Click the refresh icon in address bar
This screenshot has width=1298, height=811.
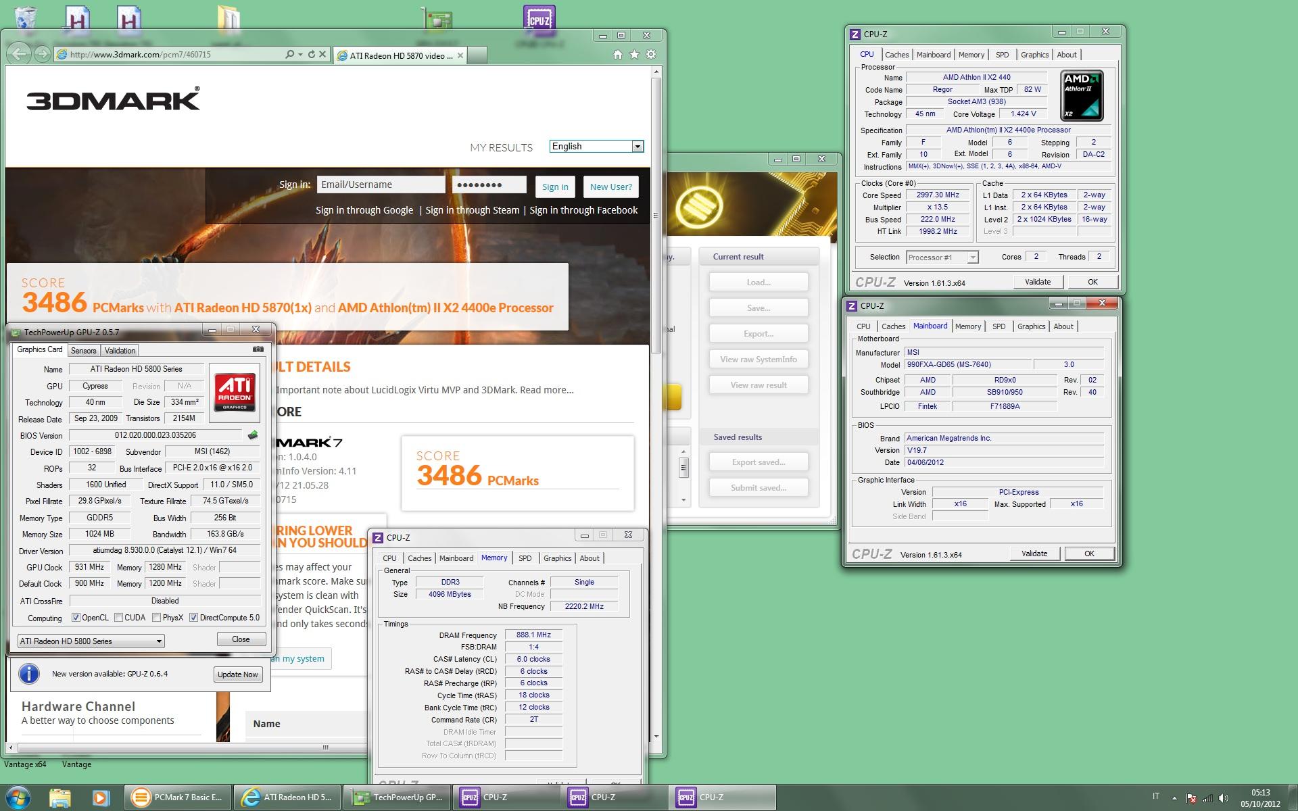coord(312,54)
